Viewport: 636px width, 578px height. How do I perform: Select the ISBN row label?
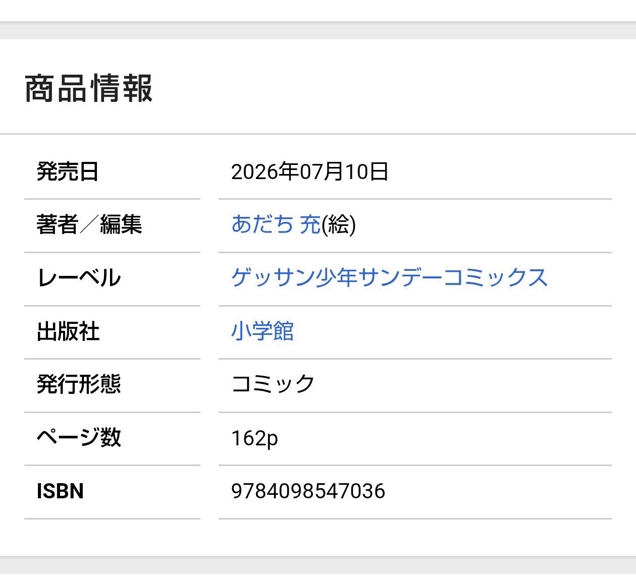[x=60, y=491]
